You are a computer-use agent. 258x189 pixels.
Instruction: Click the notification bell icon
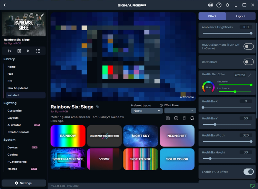[x=227, y=5]
